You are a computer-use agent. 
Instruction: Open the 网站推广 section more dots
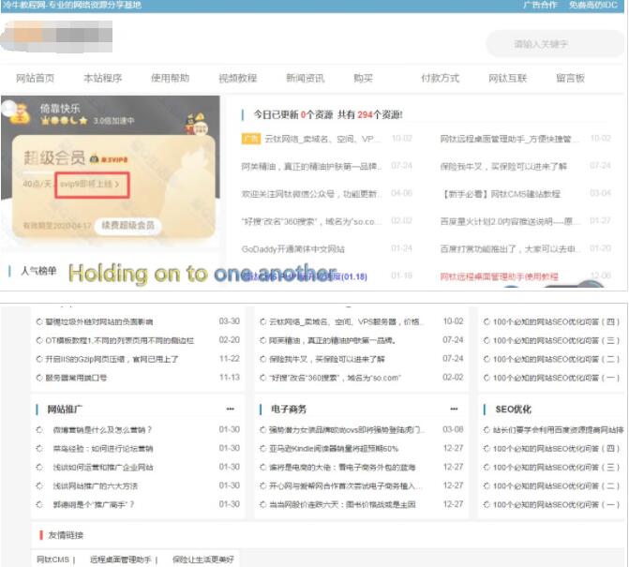(230, 410)
